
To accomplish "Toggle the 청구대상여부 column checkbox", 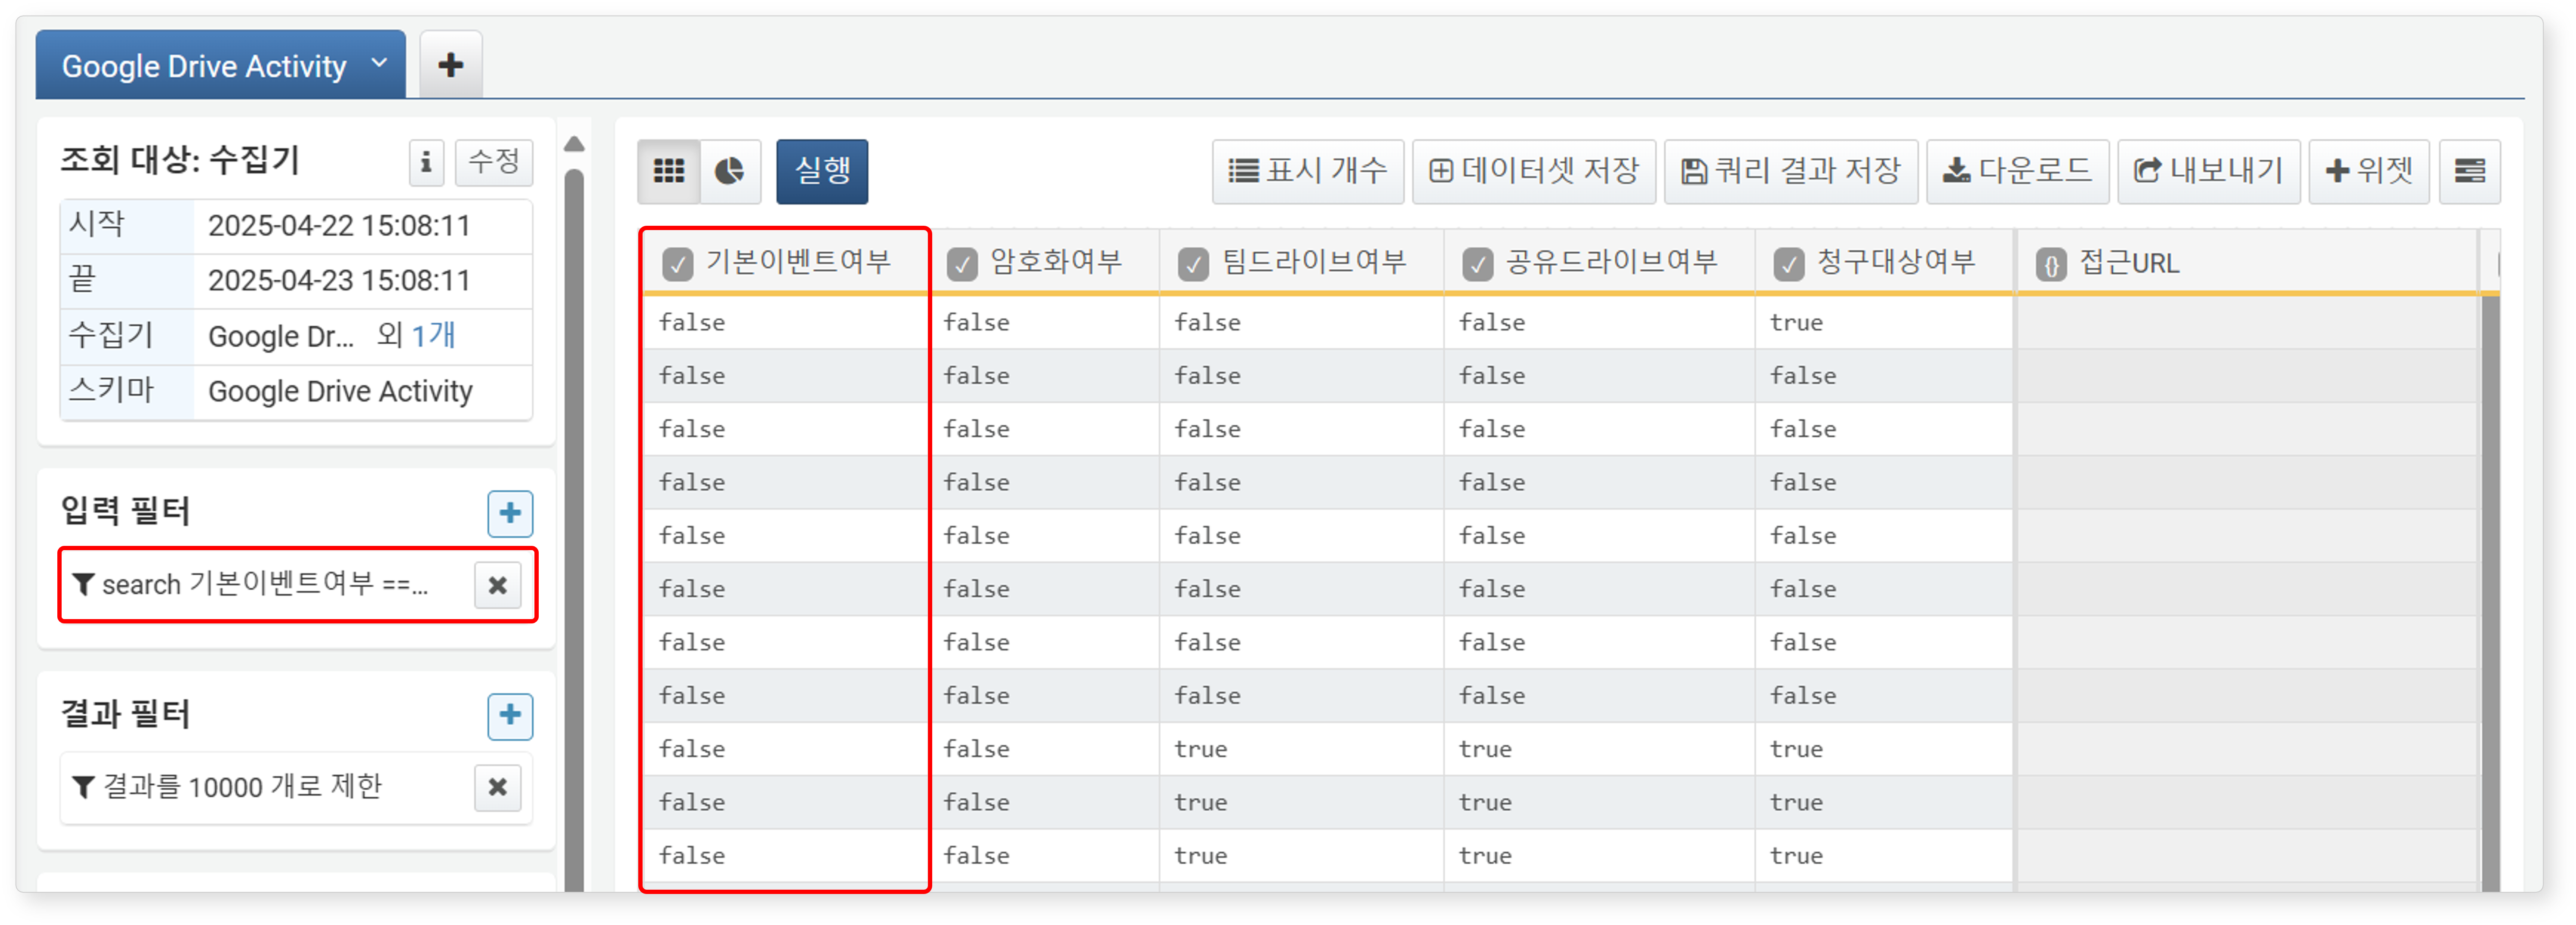I will (x=1788, y=264).
